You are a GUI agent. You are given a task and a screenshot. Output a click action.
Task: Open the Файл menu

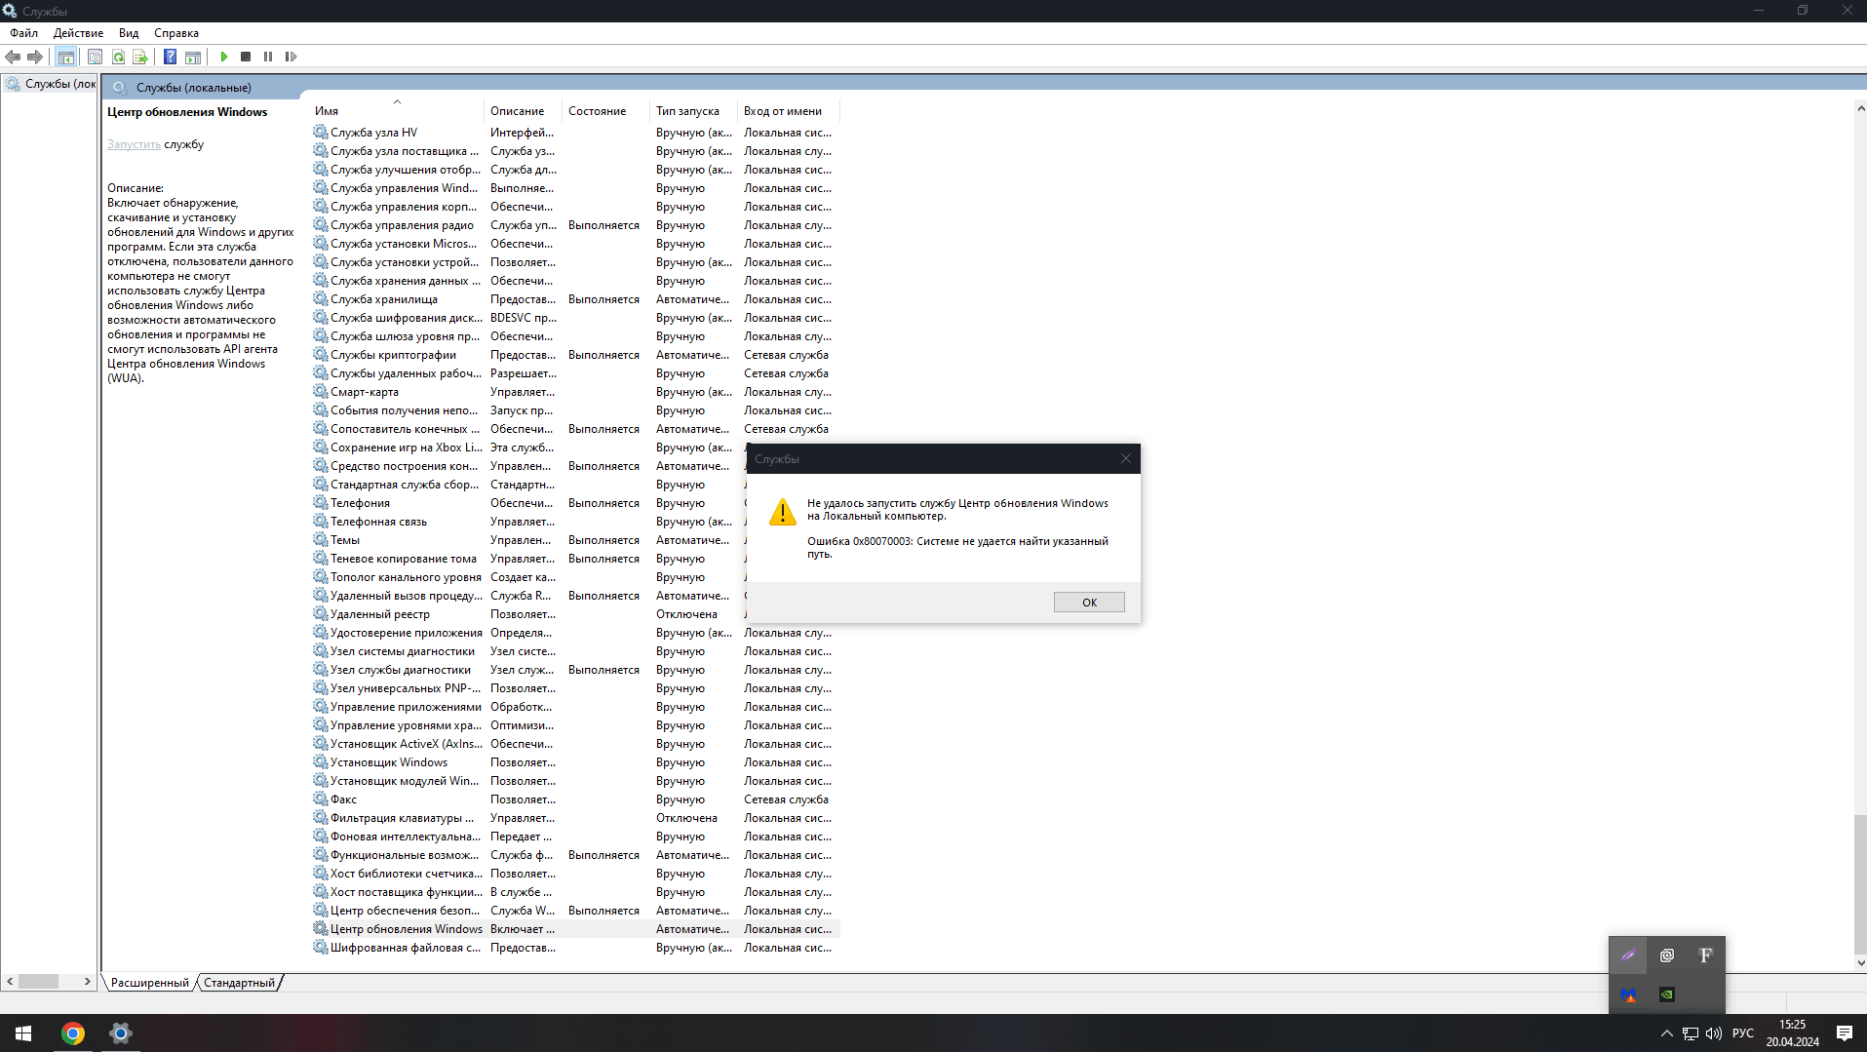point(24,32)
